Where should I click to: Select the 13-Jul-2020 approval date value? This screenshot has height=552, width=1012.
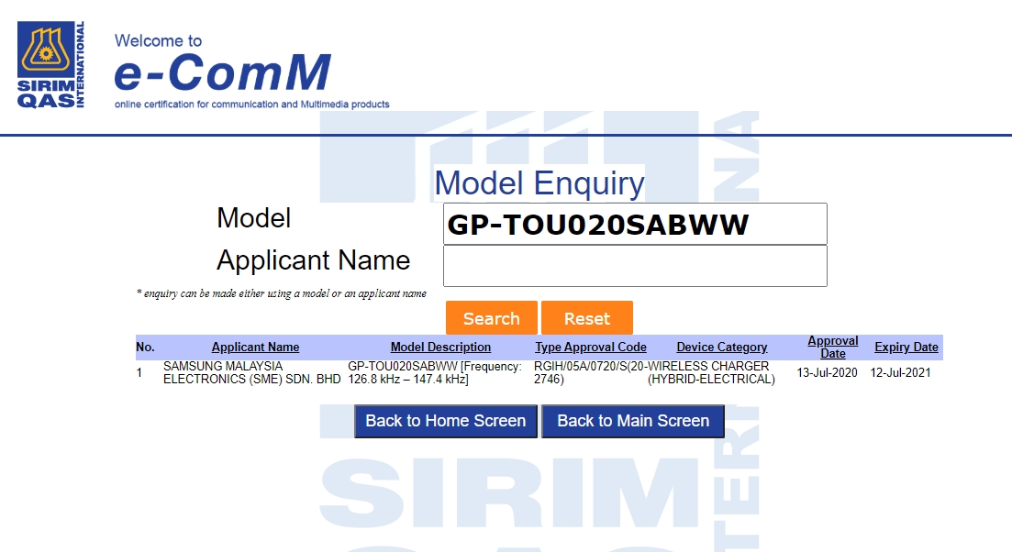point(827,372)
